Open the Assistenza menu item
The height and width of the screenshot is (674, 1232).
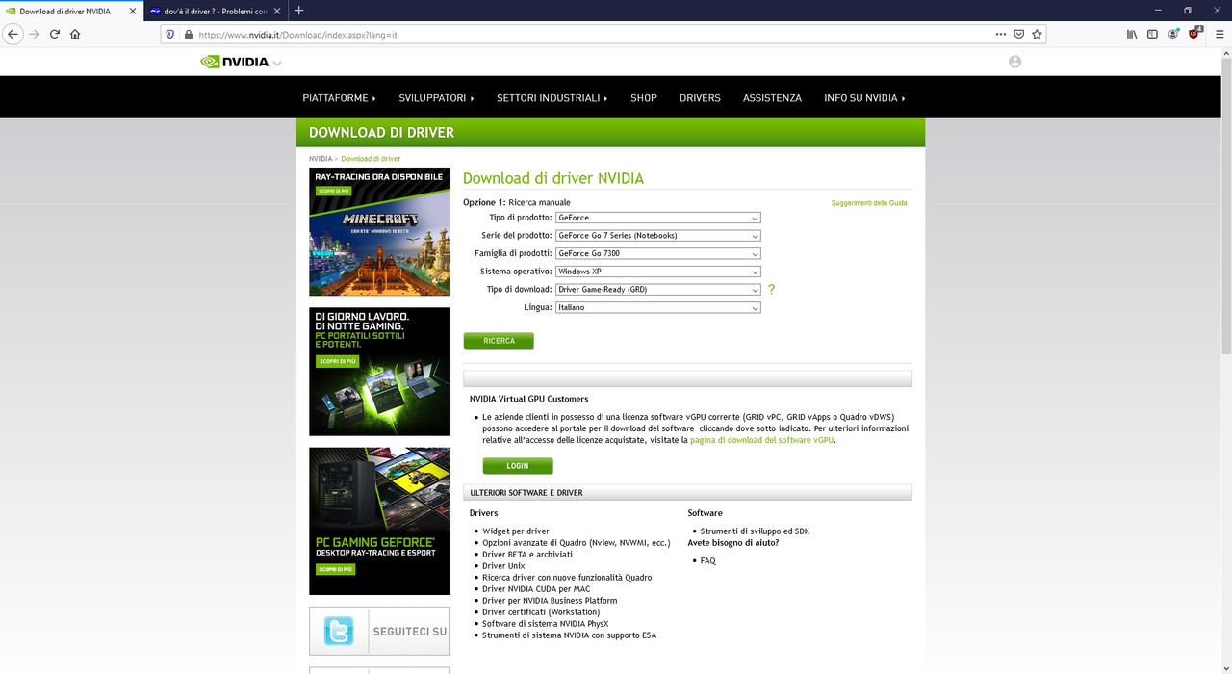[772, 98]
